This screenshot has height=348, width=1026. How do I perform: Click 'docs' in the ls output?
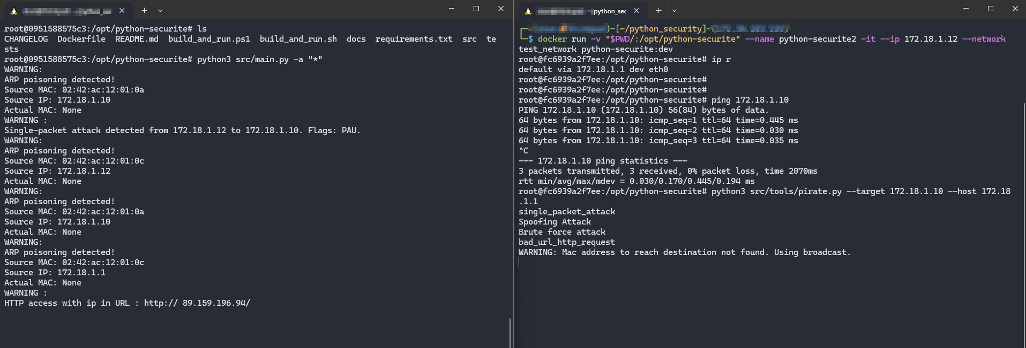(356, 39)
